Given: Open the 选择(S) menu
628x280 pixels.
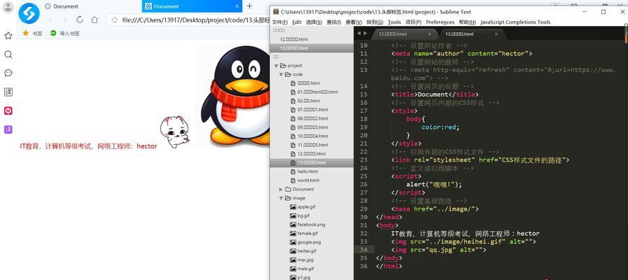Looking at the screenshot, I should pyautogui.click(x=314, y=22).
